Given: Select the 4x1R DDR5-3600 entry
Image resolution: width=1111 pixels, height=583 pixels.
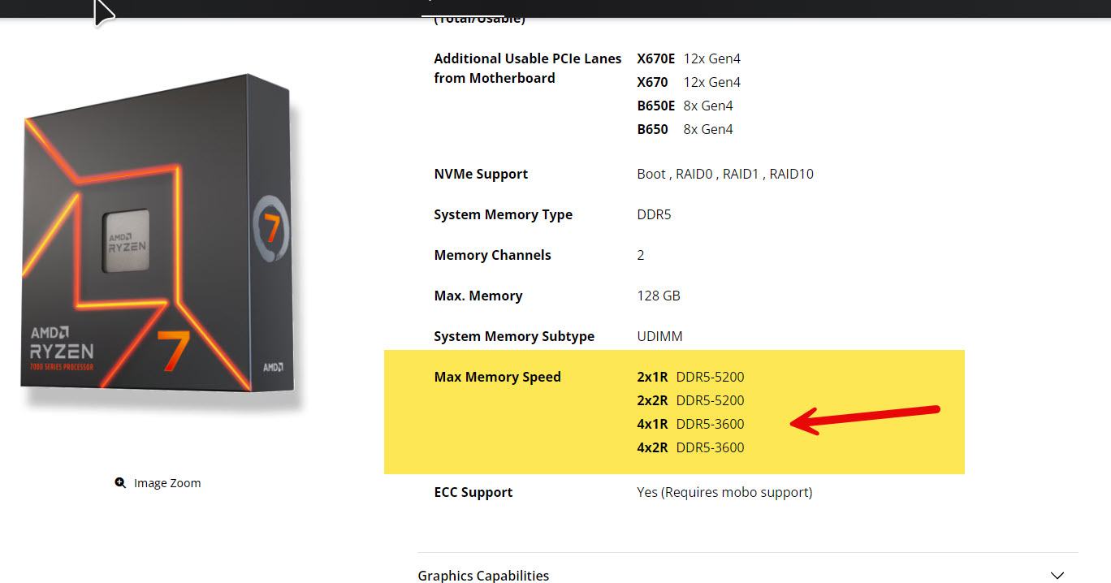Looking at the screenshot, I should [690, 424].
